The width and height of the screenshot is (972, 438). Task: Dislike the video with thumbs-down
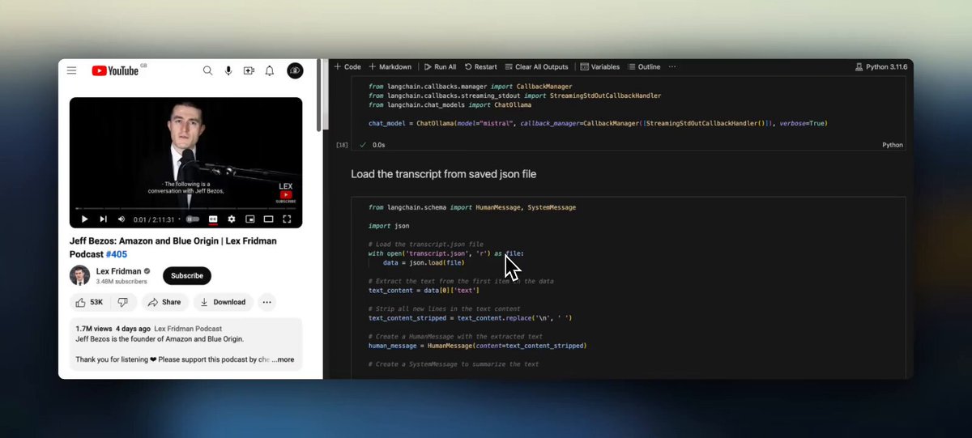pyautogui.click(x=123, y=302)
